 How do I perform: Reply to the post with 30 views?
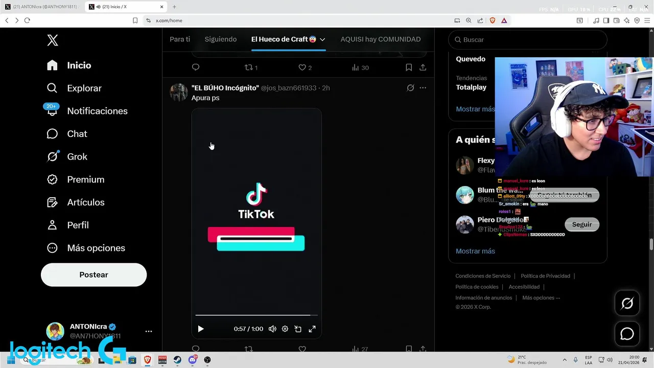pyautogui.click(x=196, y=67)
